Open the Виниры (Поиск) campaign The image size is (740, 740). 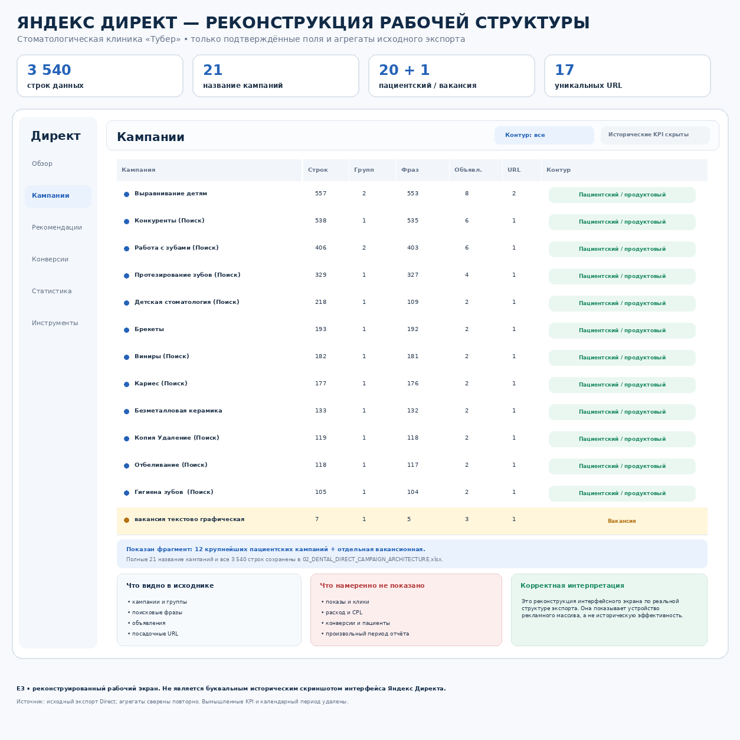pos(162,356)
